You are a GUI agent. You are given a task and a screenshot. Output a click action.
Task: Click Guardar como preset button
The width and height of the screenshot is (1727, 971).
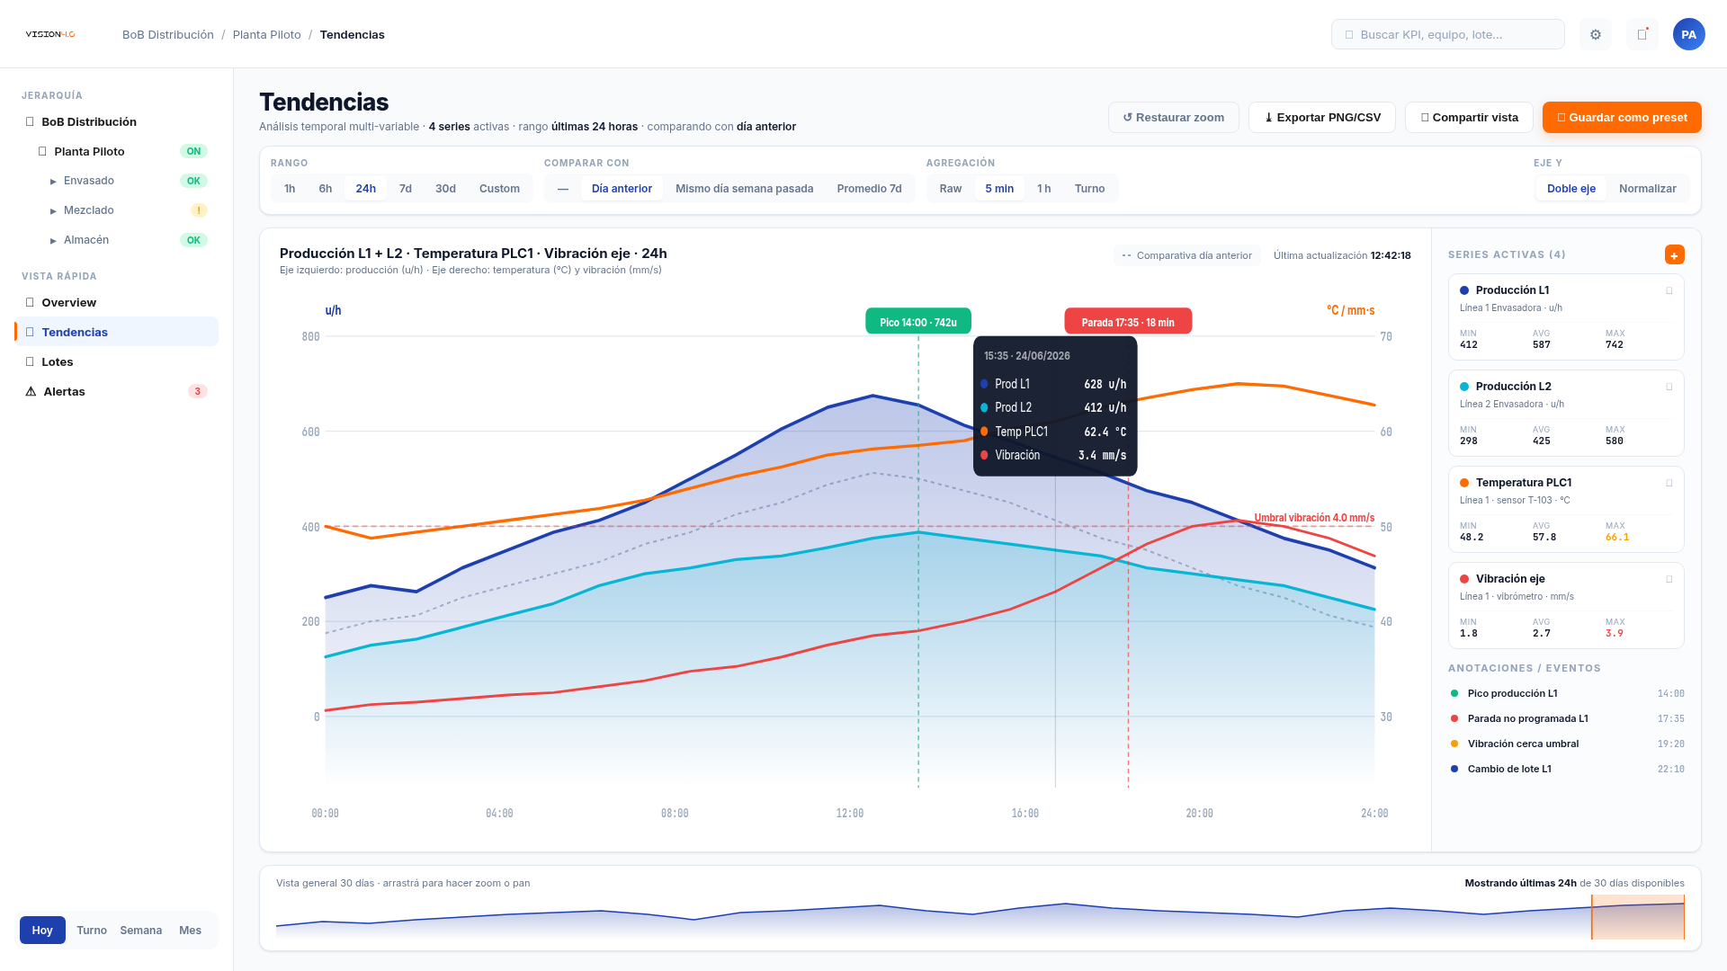point(1622,118)
